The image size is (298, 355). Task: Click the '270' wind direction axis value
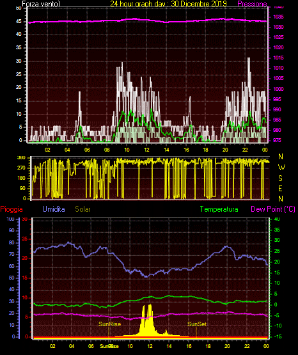pos(21,168)
